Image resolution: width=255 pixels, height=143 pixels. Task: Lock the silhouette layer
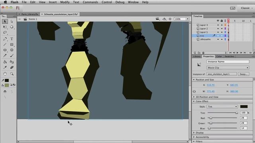click(222, 39)
